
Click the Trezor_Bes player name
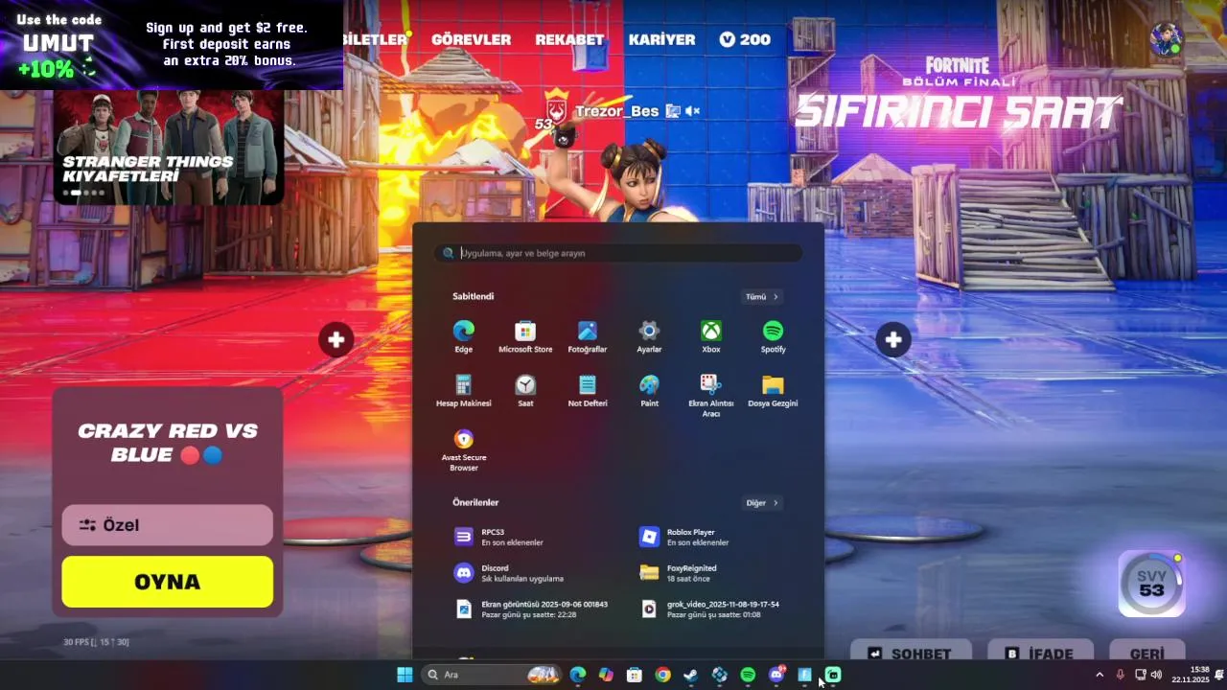(x=616, y=111)
